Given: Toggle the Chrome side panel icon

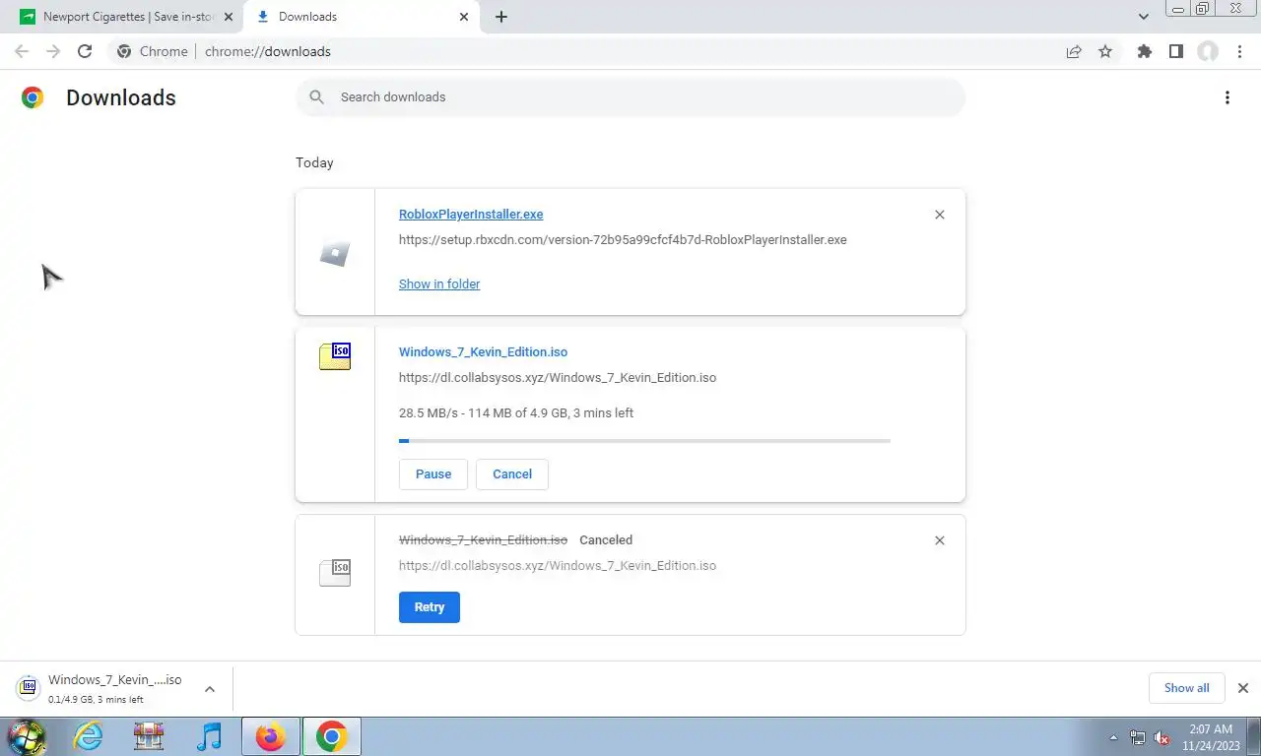Looking at the screenshot, I should click(x=1175, y=51).
